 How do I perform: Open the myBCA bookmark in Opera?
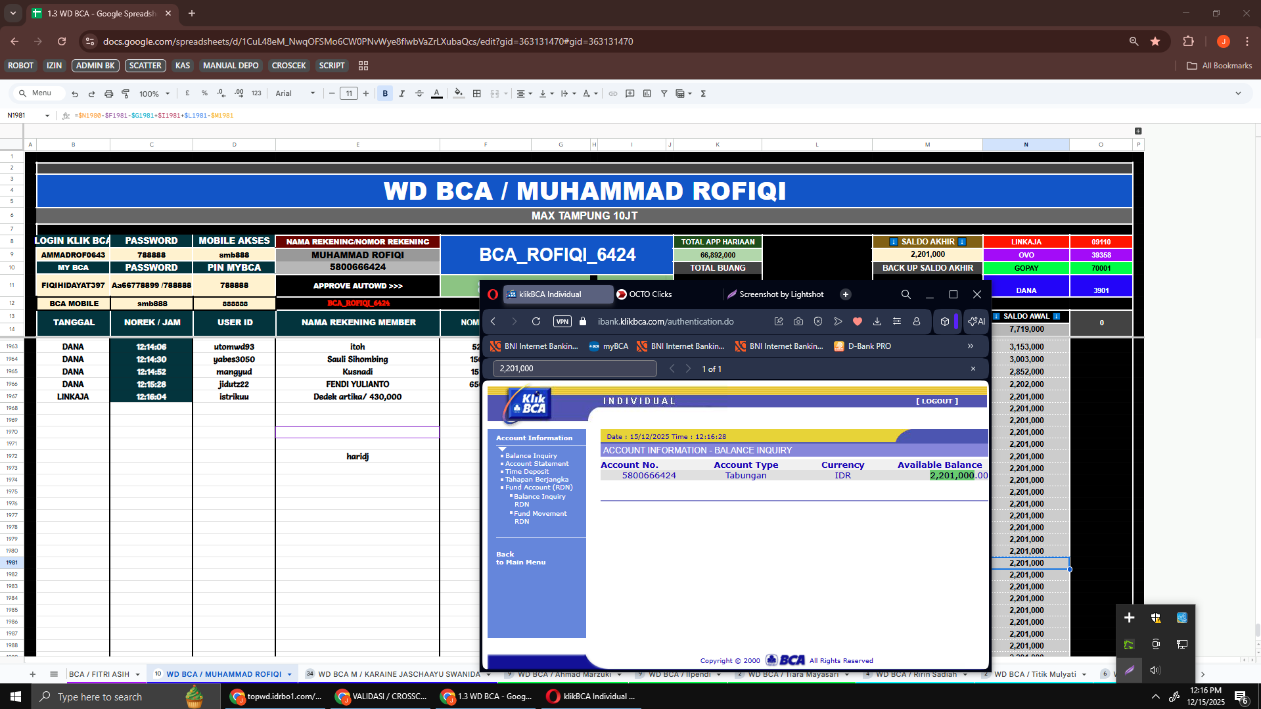coord(608,346)
